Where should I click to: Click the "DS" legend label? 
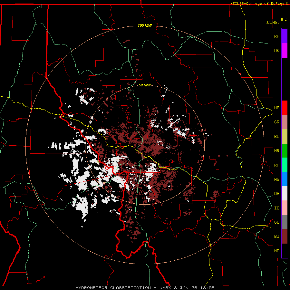[276, 194]
